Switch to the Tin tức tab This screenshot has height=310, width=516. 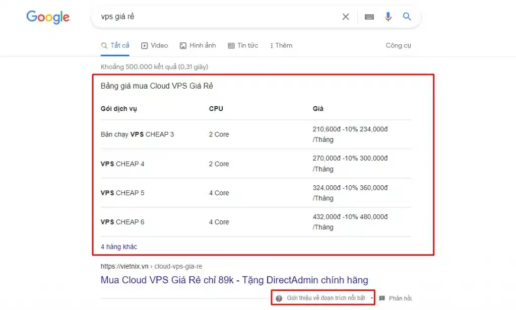[243, 46]
